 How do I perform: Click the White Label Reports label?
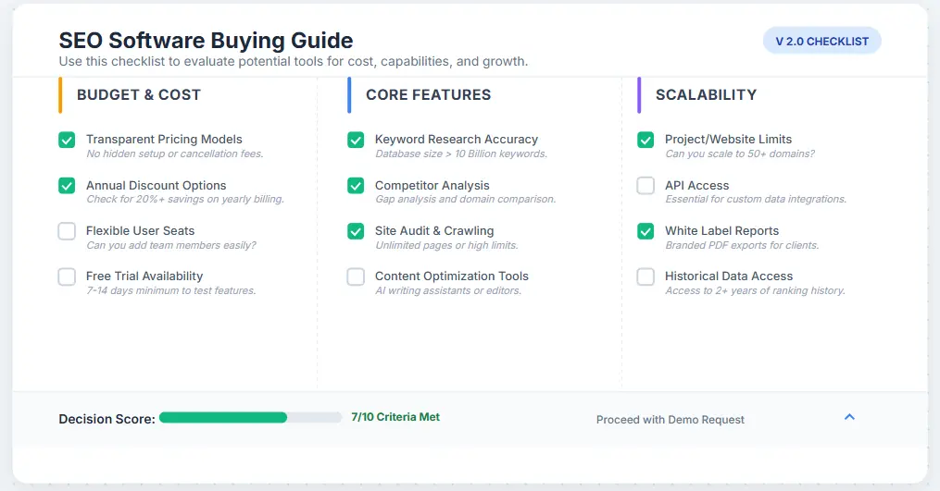point(721,230)
